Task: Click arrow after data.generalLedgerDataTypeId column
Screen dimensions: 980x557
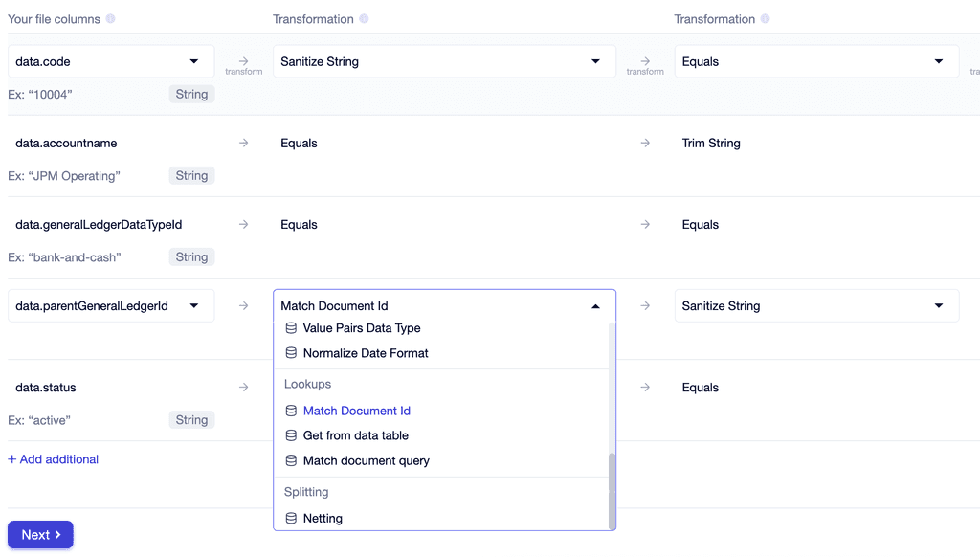Action: pos(244,224)
